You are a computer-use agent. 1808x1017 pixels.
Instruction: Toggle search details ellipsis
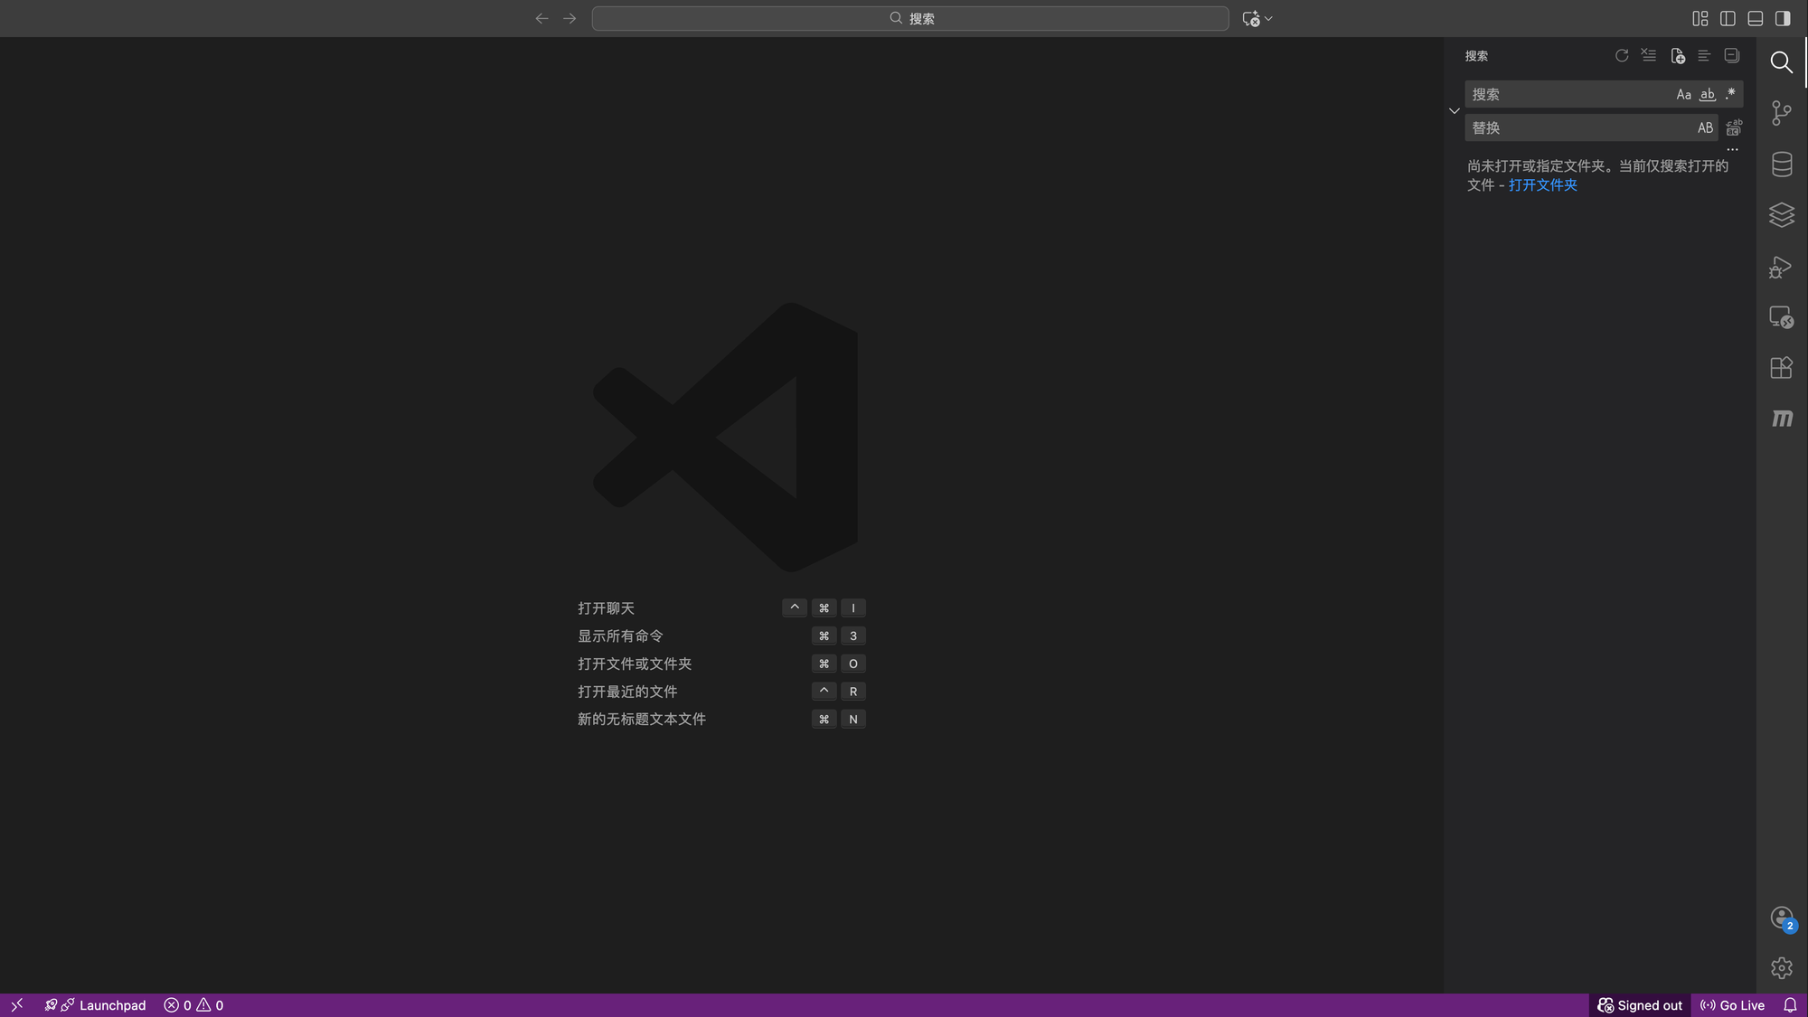pos(1732,149)
